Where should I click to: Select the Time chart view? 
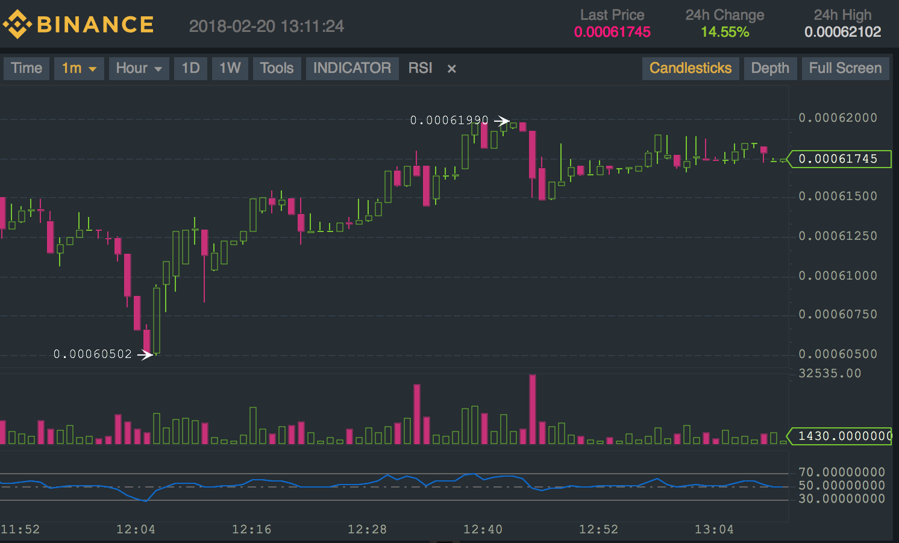click(x=27, y=68)
